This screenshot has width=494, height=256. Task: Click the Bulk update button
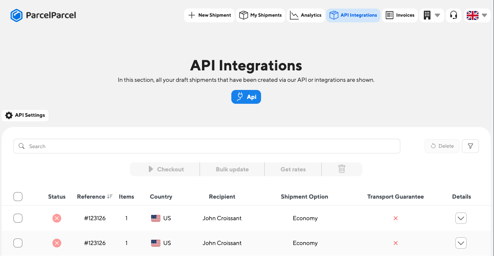[232, 169]
